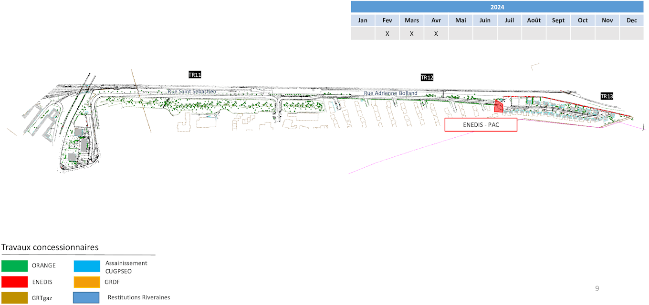Select the X mark under Fev
The image size is (649, 305).
(387, 34)
